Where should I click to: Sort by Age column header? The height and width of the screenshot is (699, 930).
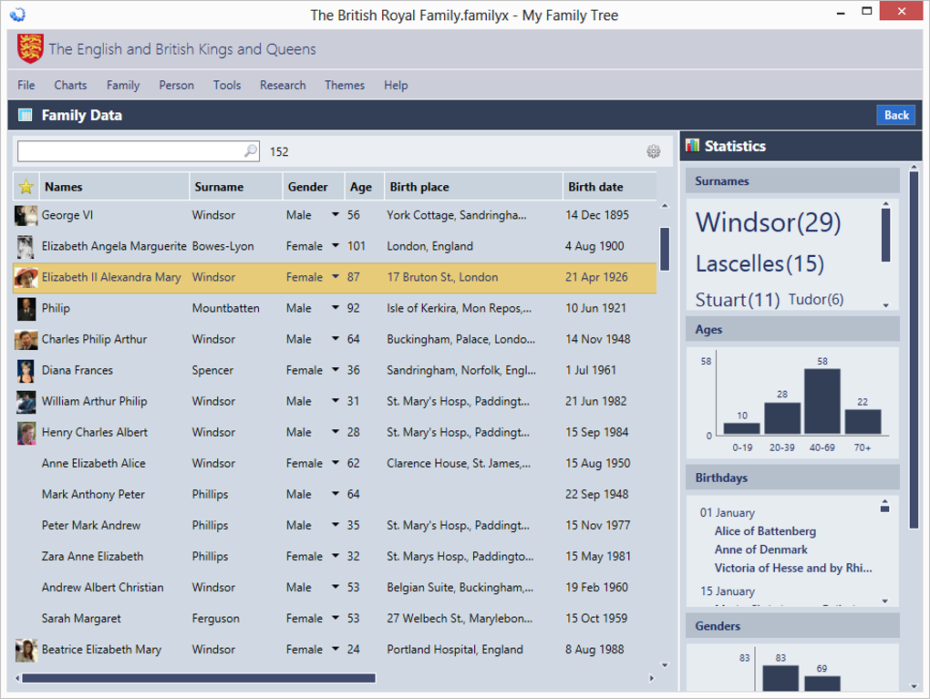tap(364, 187)
